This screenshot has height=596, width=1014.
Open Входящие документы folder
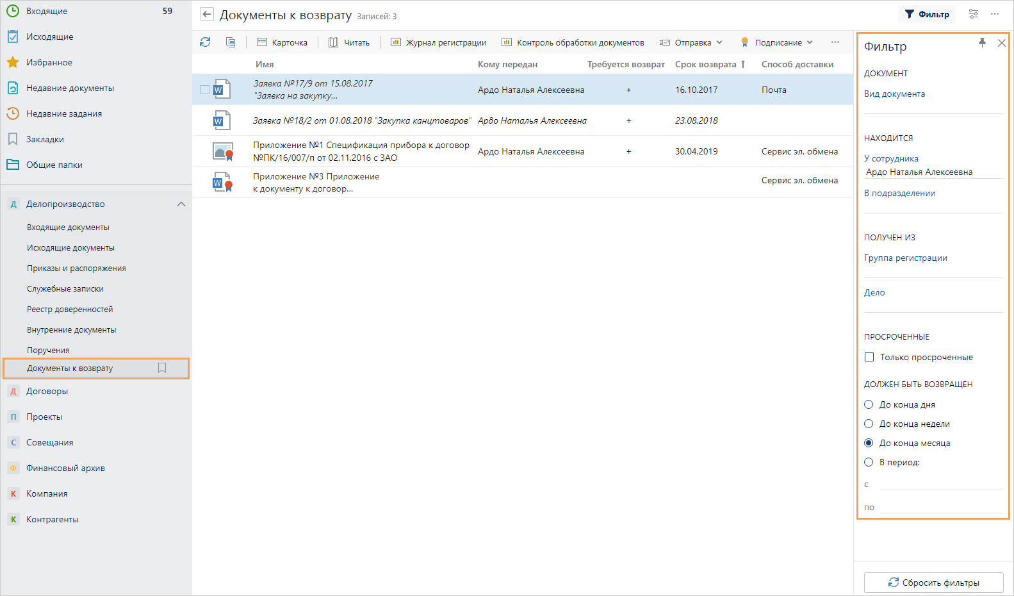[x=68, y=228]
